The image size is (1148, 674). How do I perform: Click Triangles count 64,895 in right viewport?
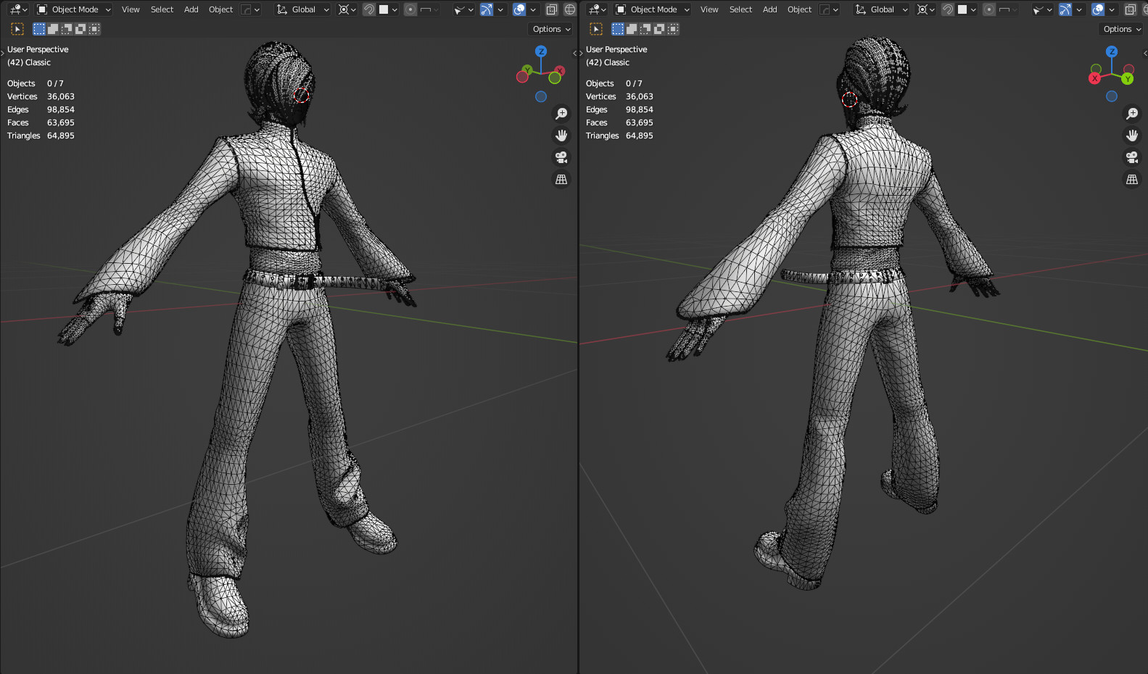point(640,136)
